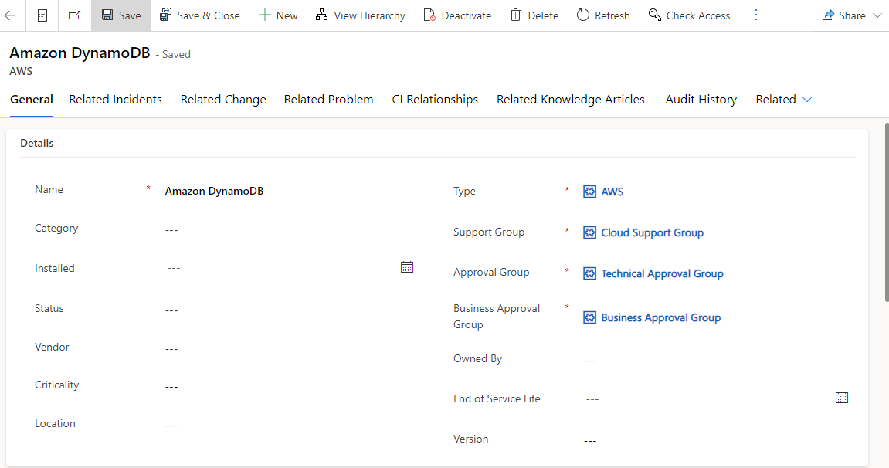Deactivate this configuration item
889x468 pixels.
[x=457, y=15]
